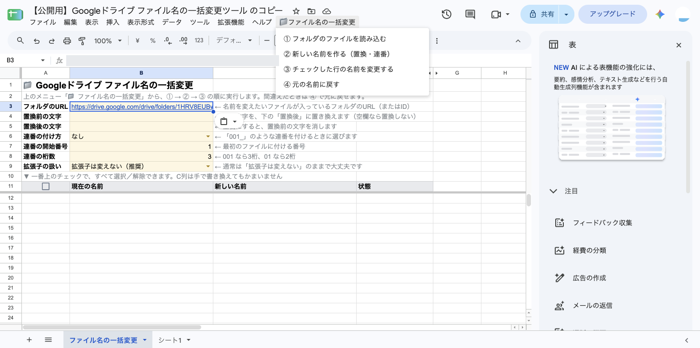Viewport: 700px width, 348px height.
Task: Close the 表 side panel
Action: click(x=679, y=45)
